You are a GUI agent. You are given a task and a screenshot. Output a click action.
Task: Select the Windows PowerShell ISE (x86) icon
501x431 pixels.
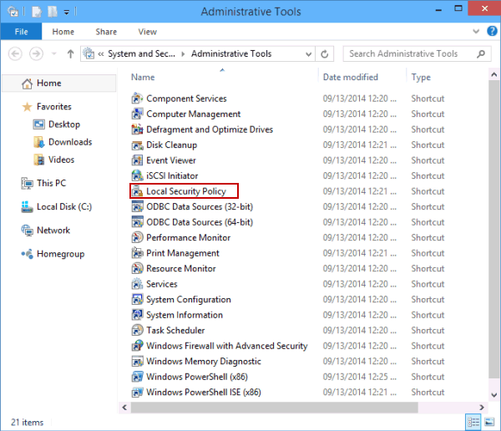(x=138, y=392)
